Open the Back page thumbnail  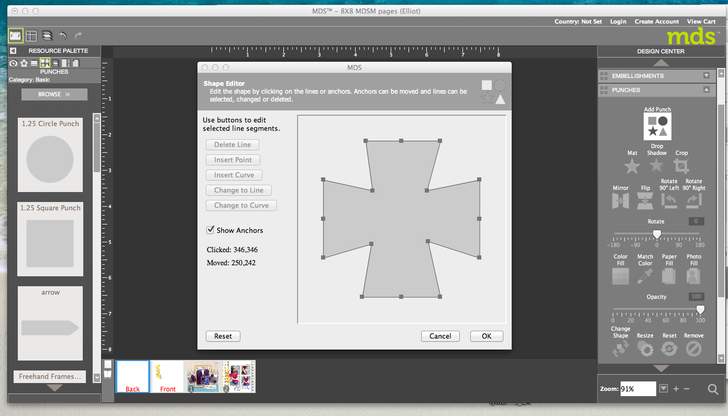133,376
